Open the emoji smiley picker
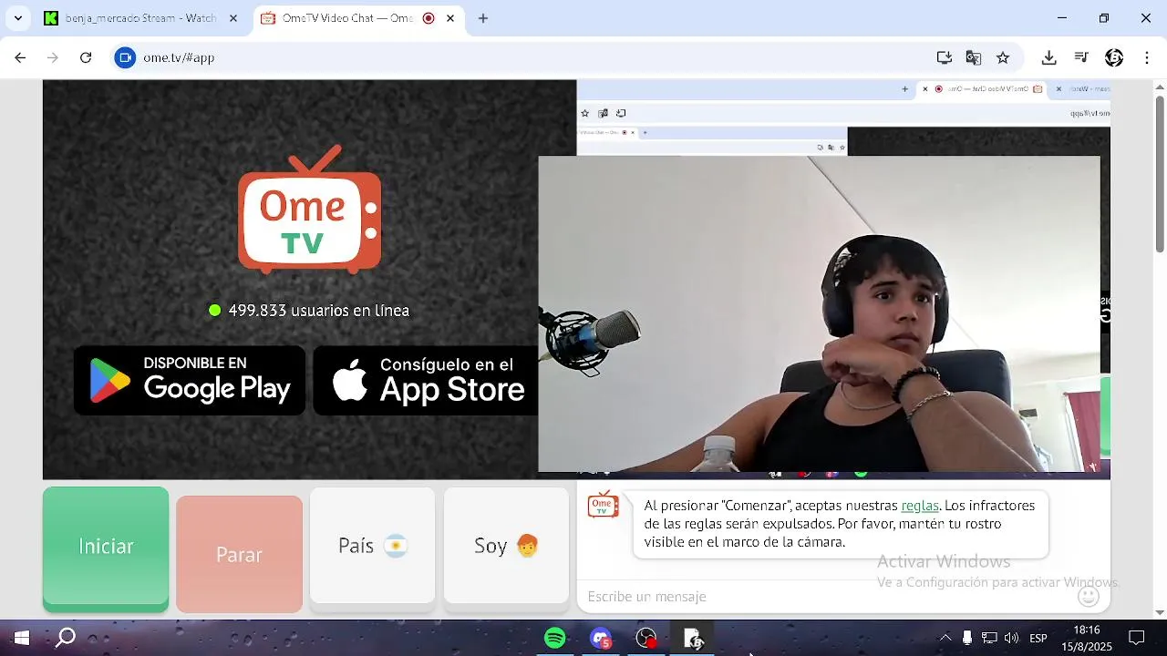This screenshot has width=1167, height=656. tap(1089, 597)
